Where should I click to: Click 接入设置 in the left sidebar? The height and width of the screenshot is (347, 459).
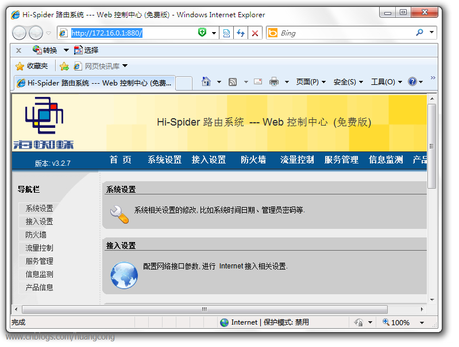(39, 221)
